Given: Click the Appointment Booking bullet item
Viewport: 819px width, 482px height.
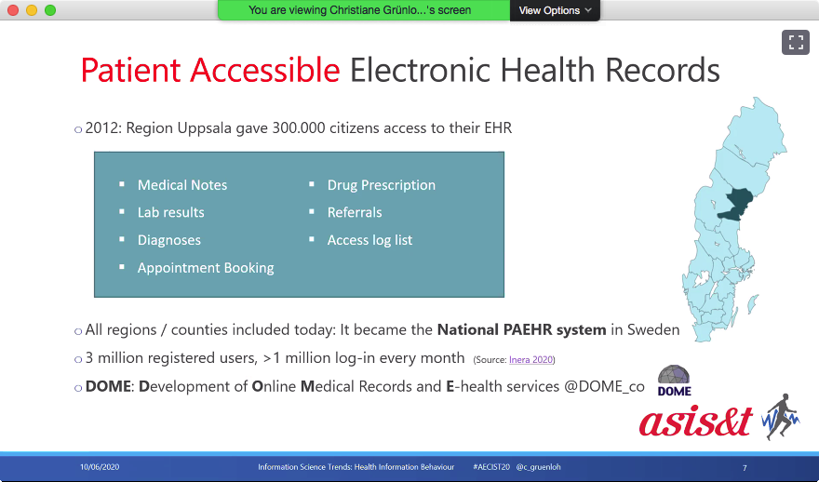Looking at the screenshot, I should 205,268.
